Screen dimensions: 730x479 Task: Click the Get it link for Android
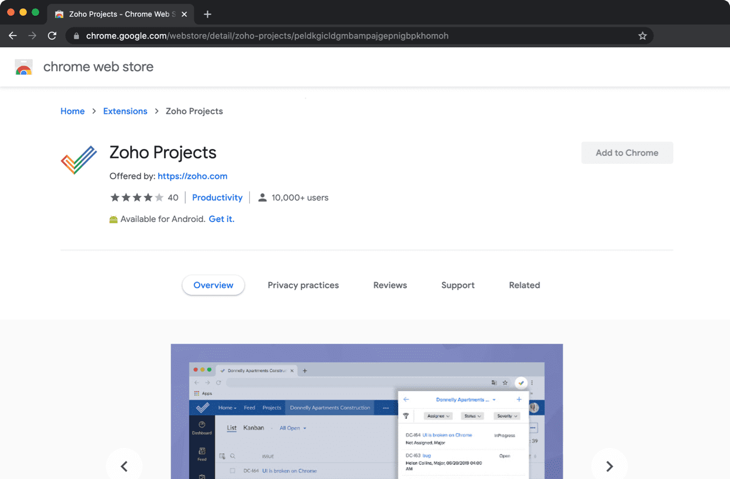221,219
